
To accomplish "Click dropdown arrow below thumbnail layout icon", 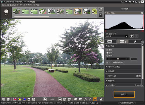I will tap(100, 15).
